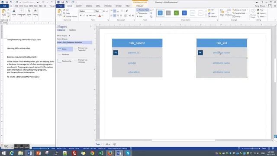277x156 pixels.
Task: Open the Fill dropdown
Action: tap(211, 10)
